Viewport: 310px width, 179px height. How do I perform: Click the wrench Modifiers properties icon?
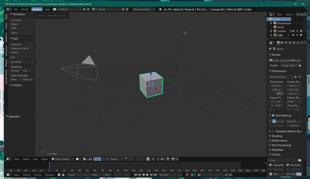coord(302,43)
